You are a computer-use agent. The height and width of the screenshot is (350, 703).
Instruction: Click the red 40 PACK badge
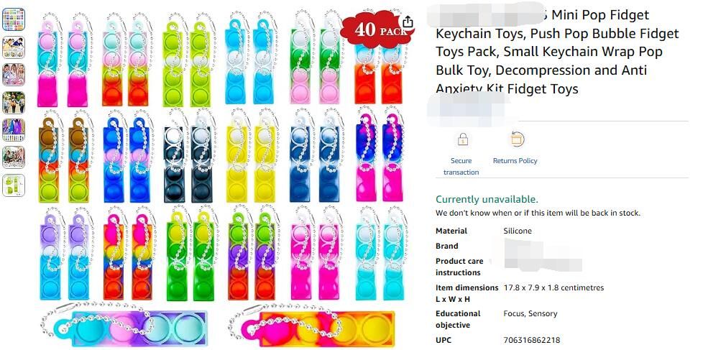click(376, 29)
